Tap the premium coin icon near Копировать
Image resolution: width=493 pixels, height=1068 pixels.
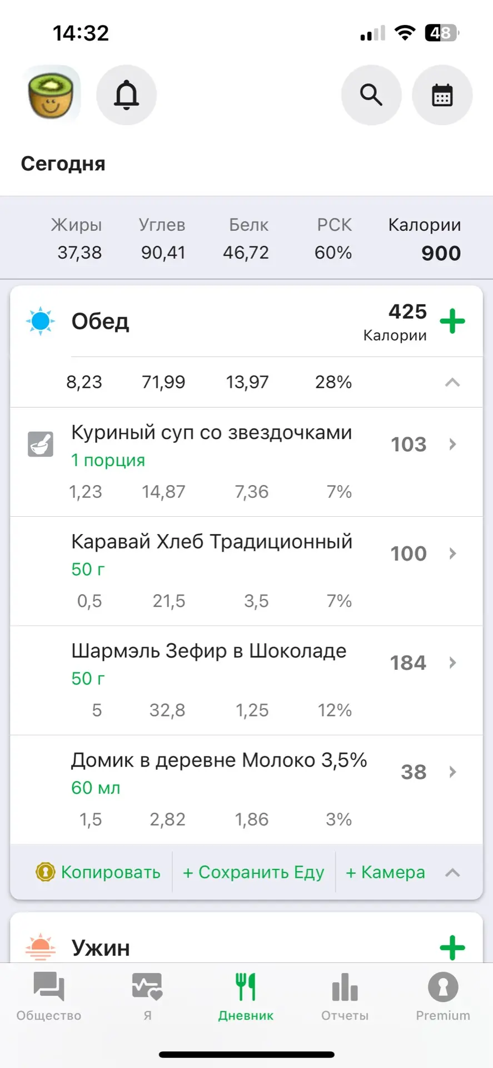point(45,872)
